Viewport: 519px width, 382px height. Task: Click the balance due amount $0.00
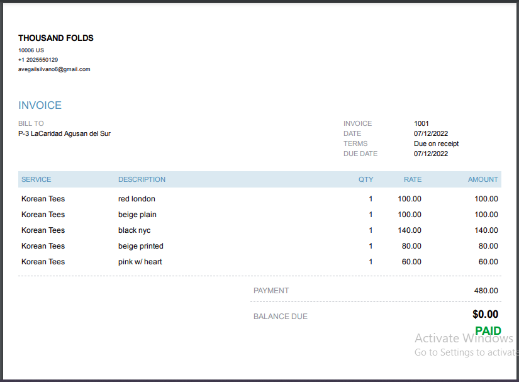click(x=485, y=314)
